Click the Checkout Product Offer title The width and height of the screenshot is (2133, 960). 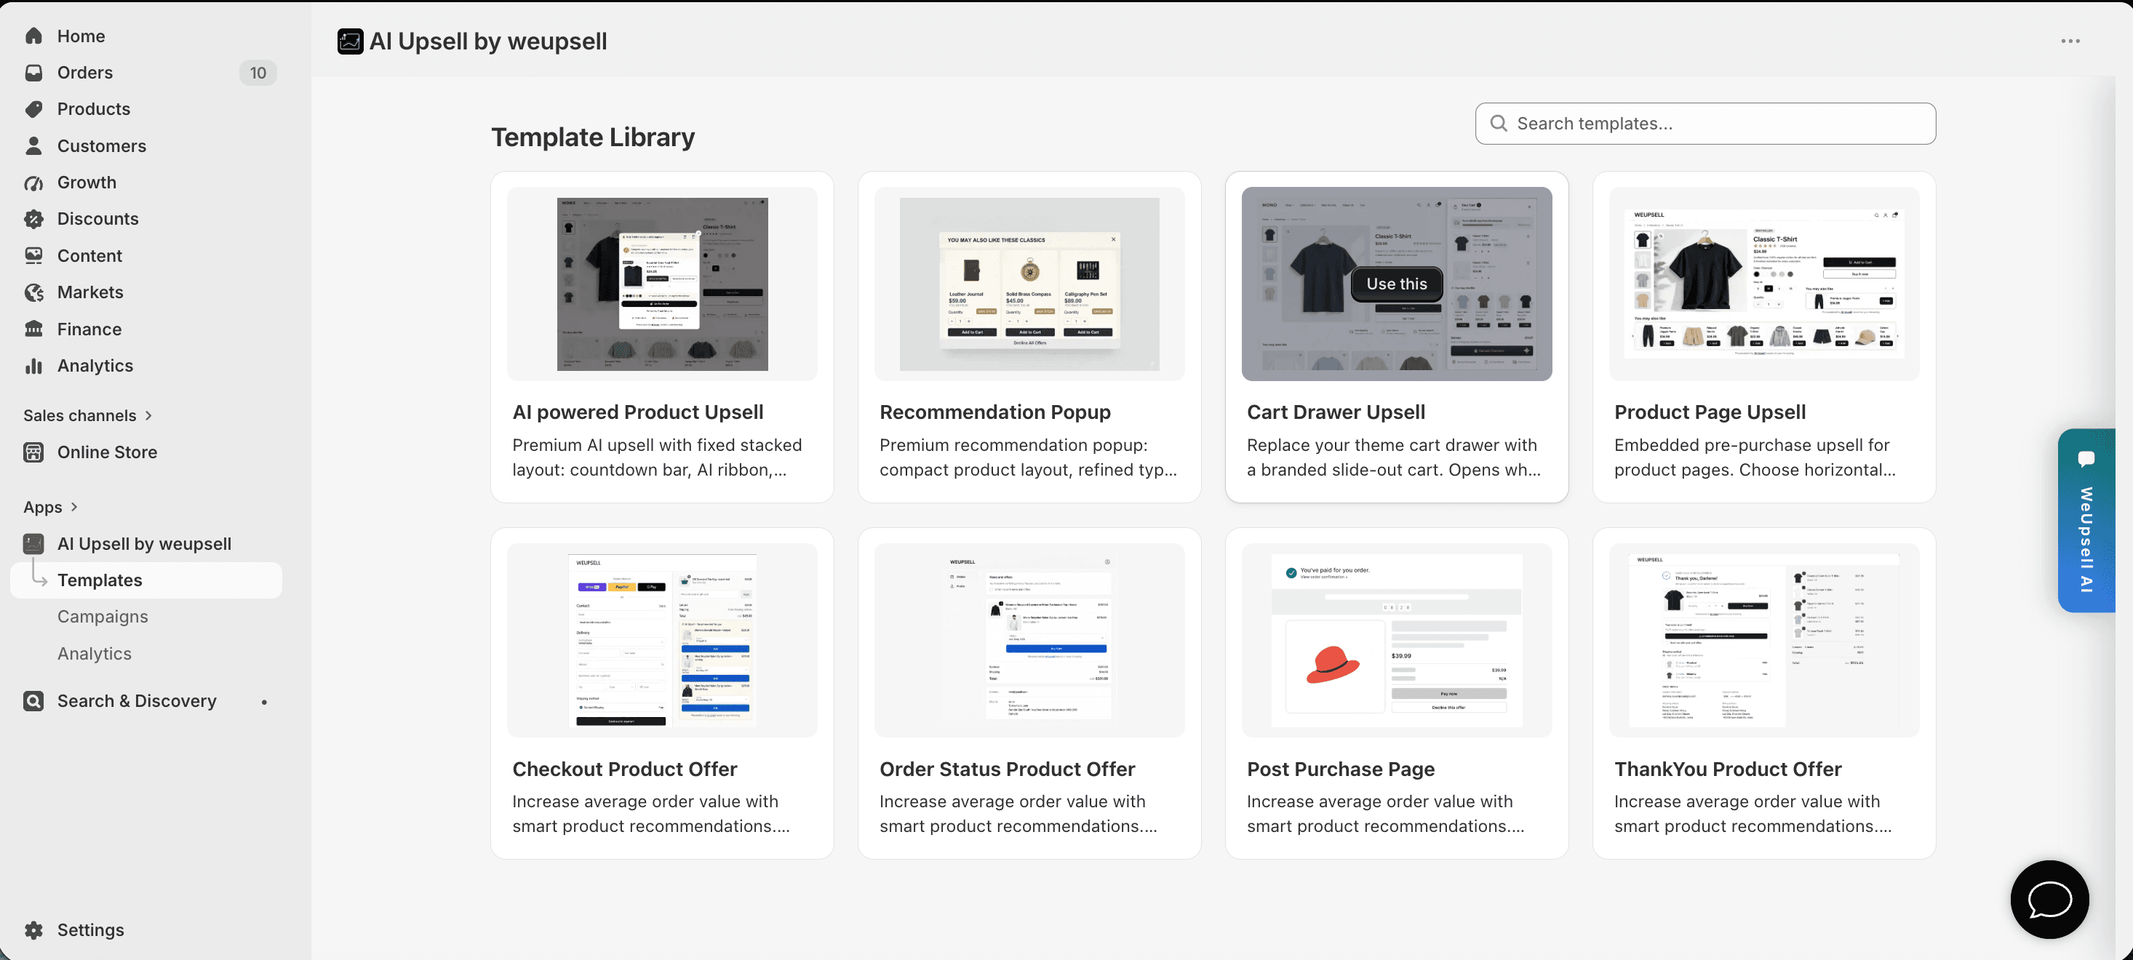pos(624,769)
